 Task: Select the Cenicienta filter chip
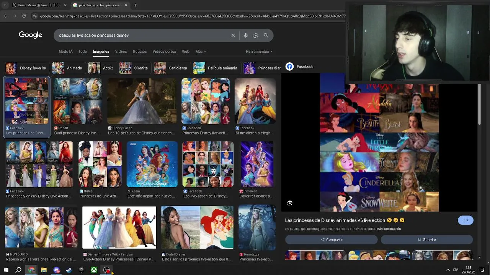pyautogui.click(x=172, y=68)
